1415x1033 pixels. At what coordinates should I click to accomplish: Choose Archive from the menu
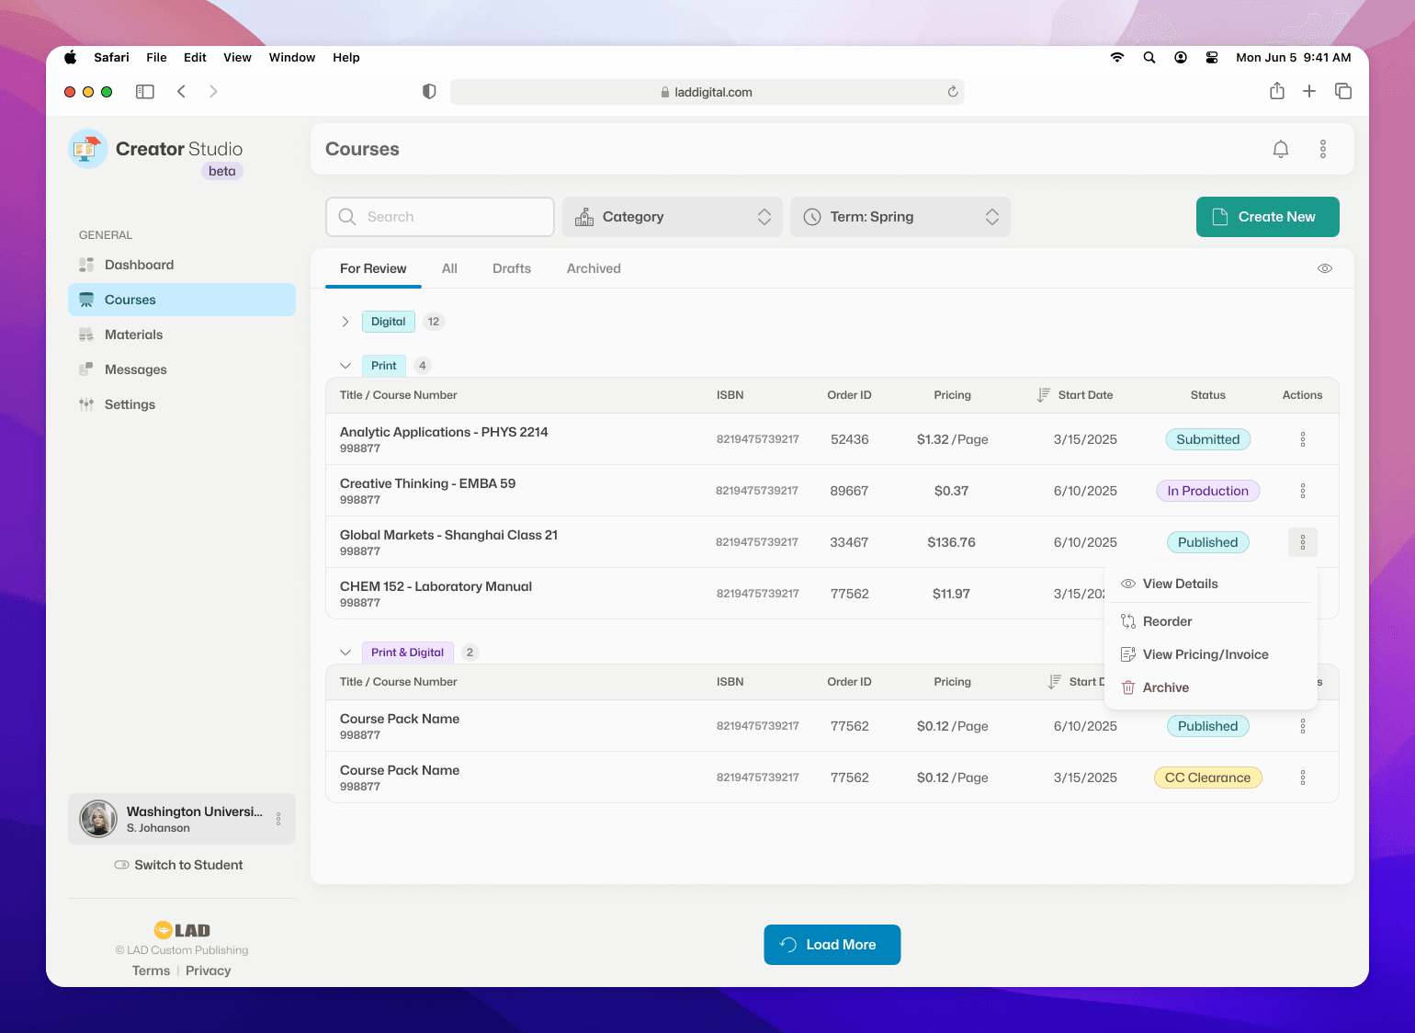point(1211,687)
